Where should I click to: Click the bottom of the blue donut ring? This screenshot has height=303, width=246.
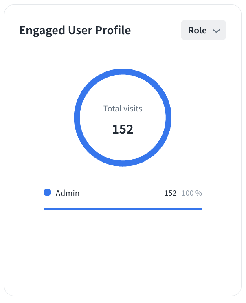(x=123, y=163)
